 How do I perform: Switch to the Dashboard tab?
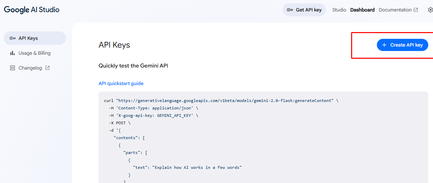click(362, 10)
